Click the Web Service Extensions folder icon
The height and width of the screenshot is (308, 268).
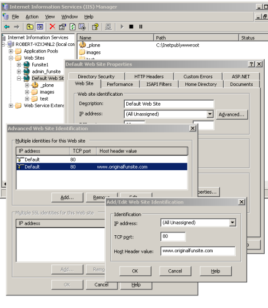pyautogui.click(x=18, y=106)
